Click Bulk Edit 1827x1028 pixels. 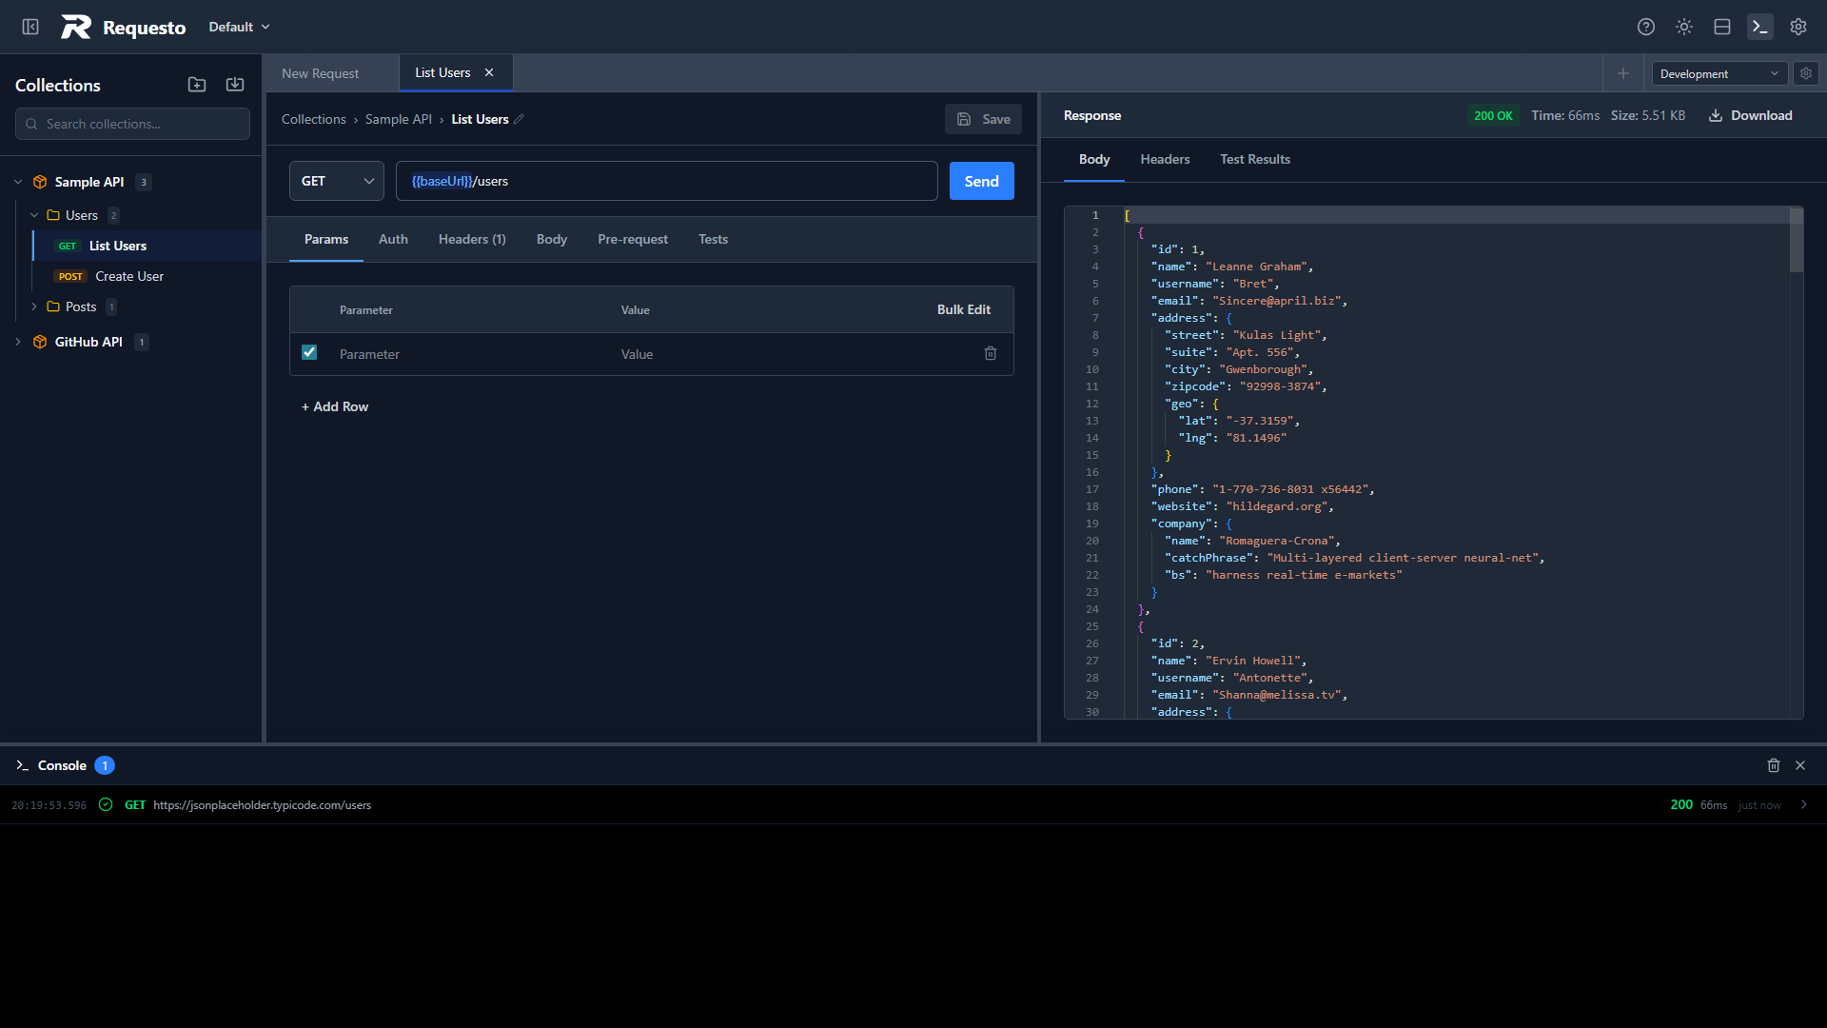tap(964, 309)
